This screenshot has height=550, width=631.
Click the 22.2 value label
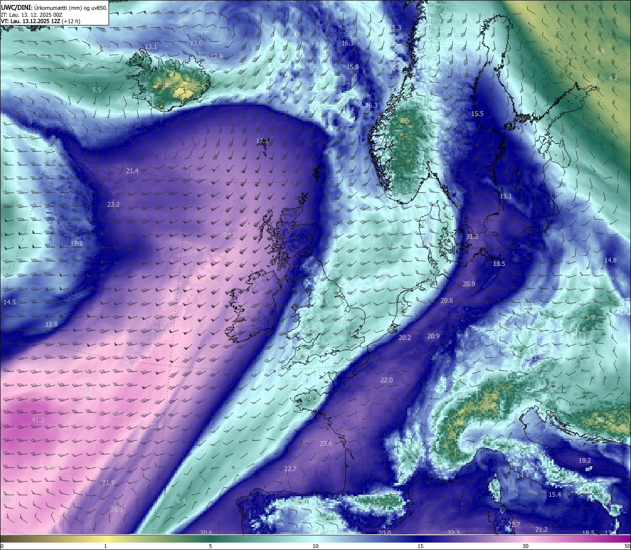point(113,204)
